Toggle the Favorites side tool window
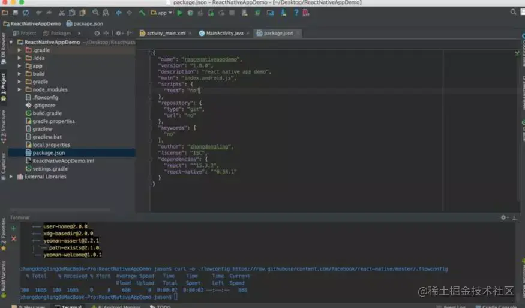 [4, 235]
